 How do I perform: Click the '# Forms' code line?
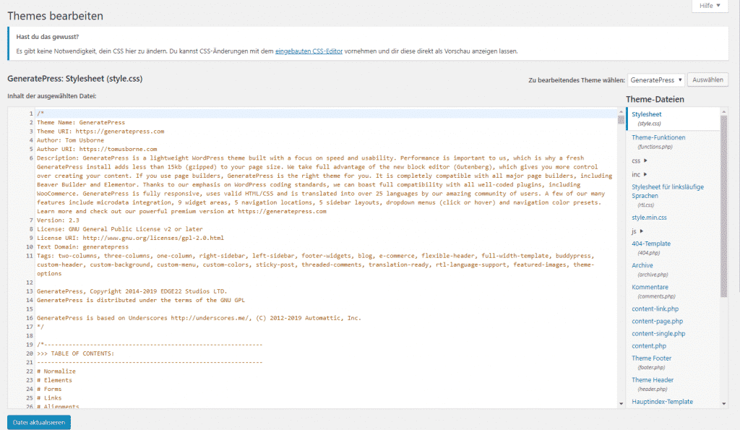(x=49, y=390)
